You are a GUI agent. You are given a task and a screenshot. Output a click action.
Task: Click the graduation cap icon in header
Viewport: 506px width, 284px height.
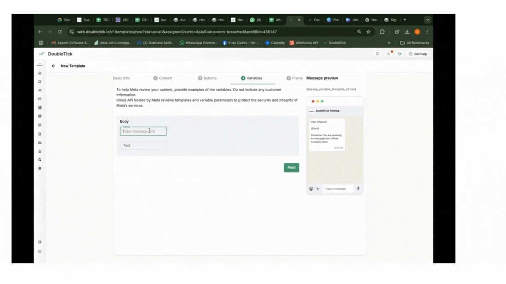(x=399, y=54)
